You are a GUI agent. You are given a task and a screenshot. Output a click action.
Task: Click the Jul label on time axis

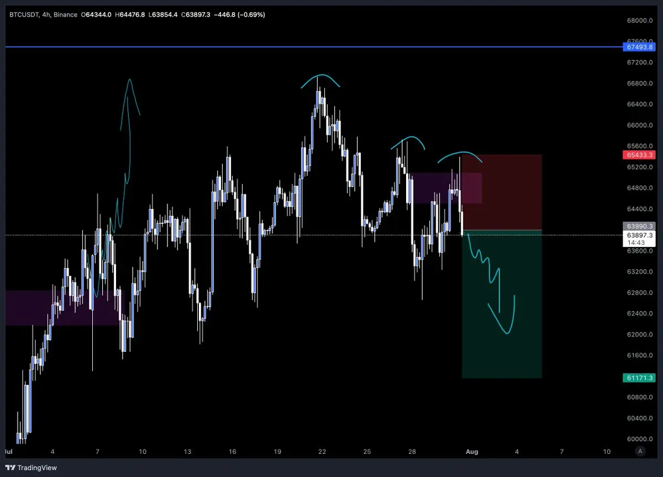[9, 452]
